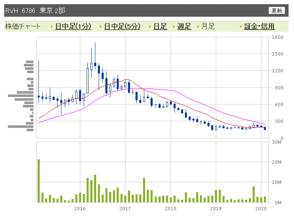
Task: Click the 300 price axis label
Action: point(279,121)
